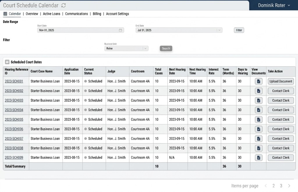
Task: Contact Clerk for case 2023-SCH008
Action: click(x=281, y=148)
